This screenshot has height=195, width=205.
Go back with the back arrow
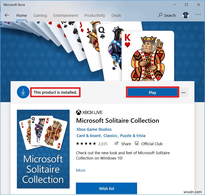[x=7, y=15]
